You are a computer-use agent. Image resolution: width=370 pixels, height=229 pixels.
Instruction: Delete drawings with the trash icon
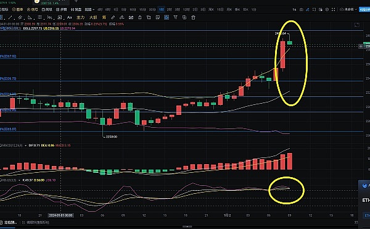[193, 17]
